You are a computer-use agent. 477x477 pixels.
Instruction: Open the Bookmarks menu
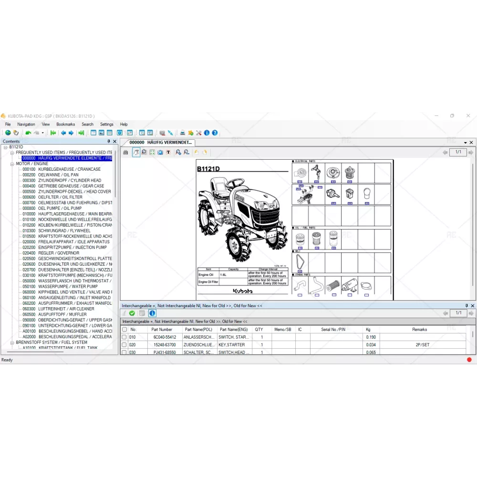(x=65, y=124)
